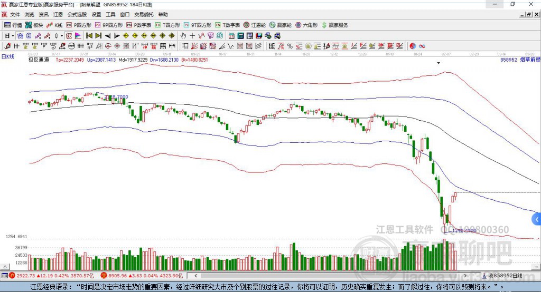Click the K线 chart toolbar button

(x=54, y=25)
